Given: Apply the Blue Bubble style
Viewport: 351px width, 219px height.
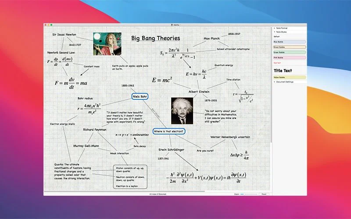Looking at the screenshot, I should [x=289, y=42].
